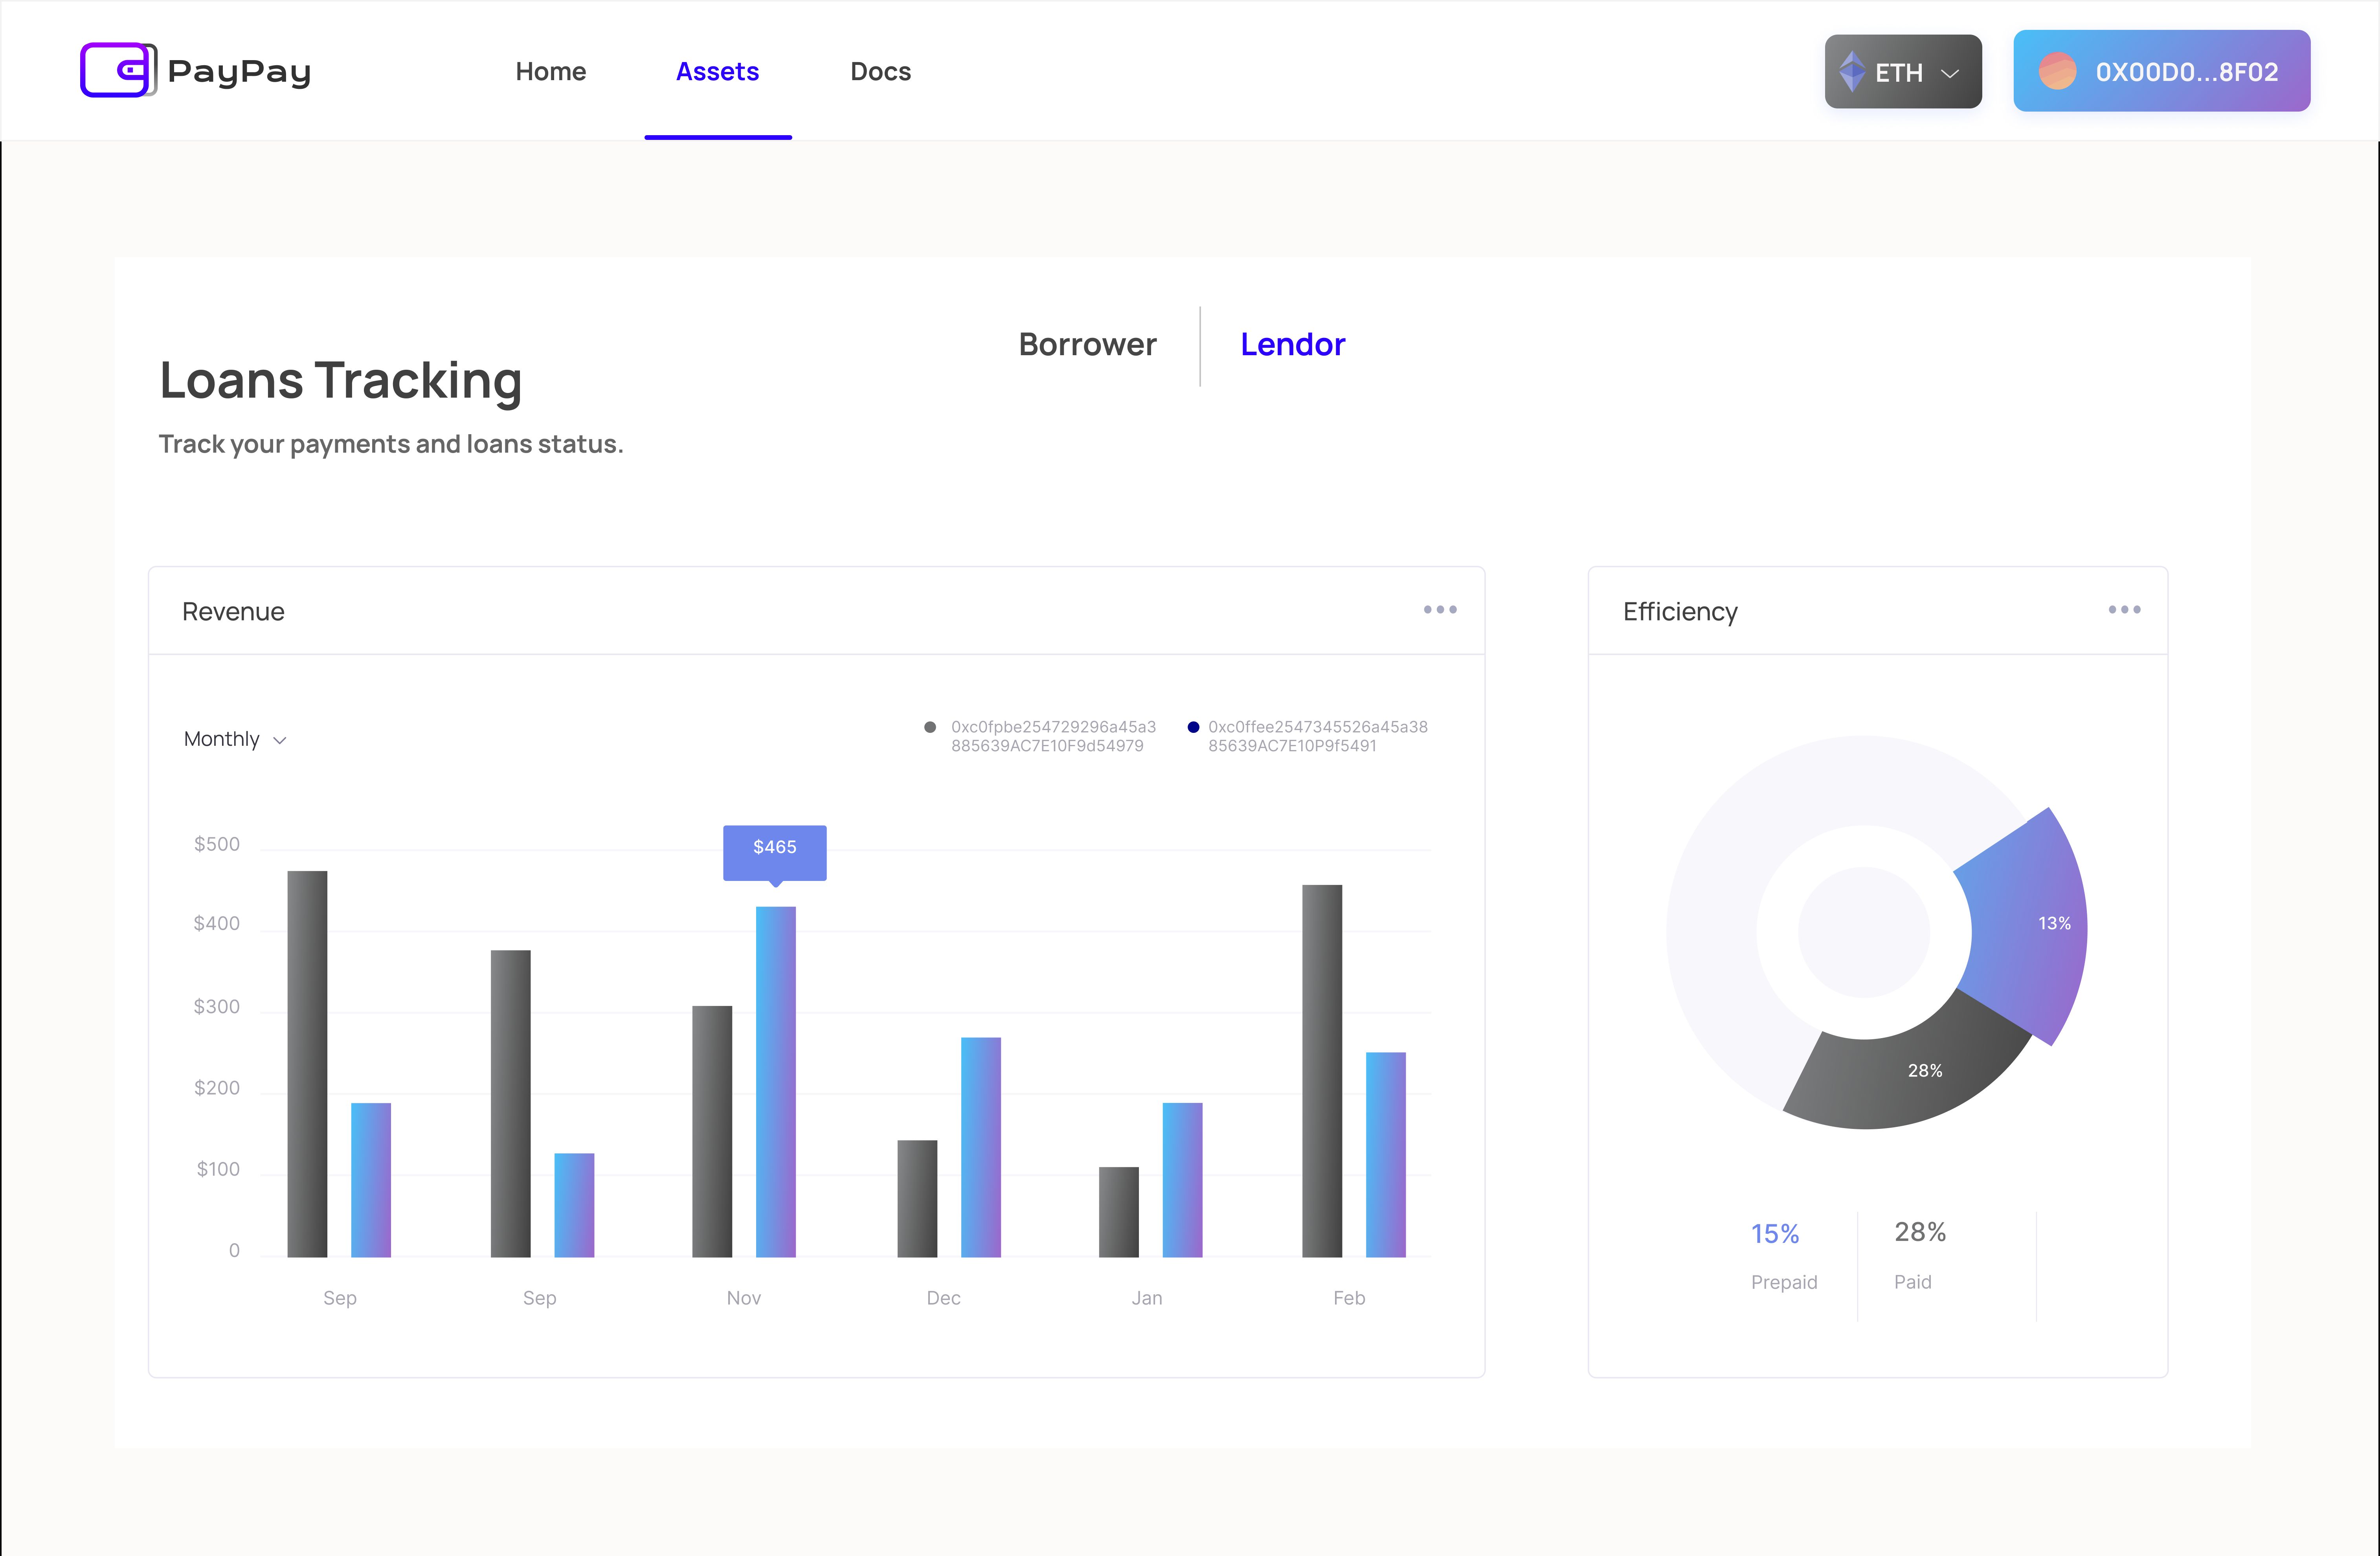The width and height of the screenshot is (2380, 1556).
Task: Click the Dec axis label
Action: 943,1298
